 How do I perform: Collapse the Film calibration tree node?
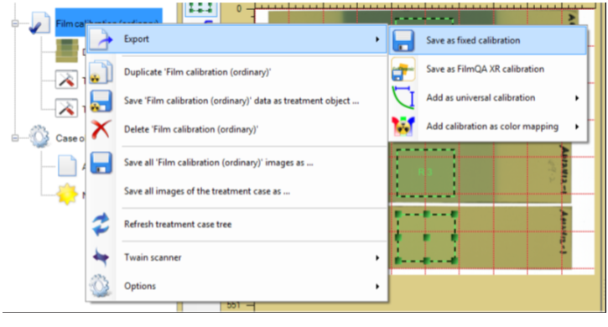point(15,23)
